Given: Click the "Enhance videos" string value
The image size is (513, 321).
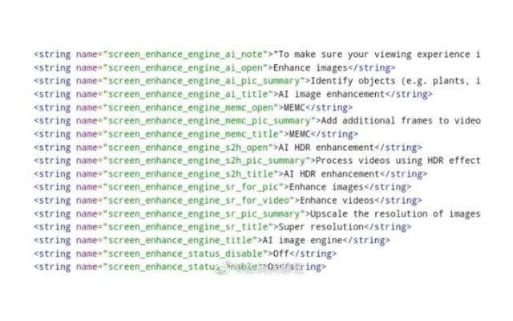Looking at the screenshot, I should click(x=337, y=201).
